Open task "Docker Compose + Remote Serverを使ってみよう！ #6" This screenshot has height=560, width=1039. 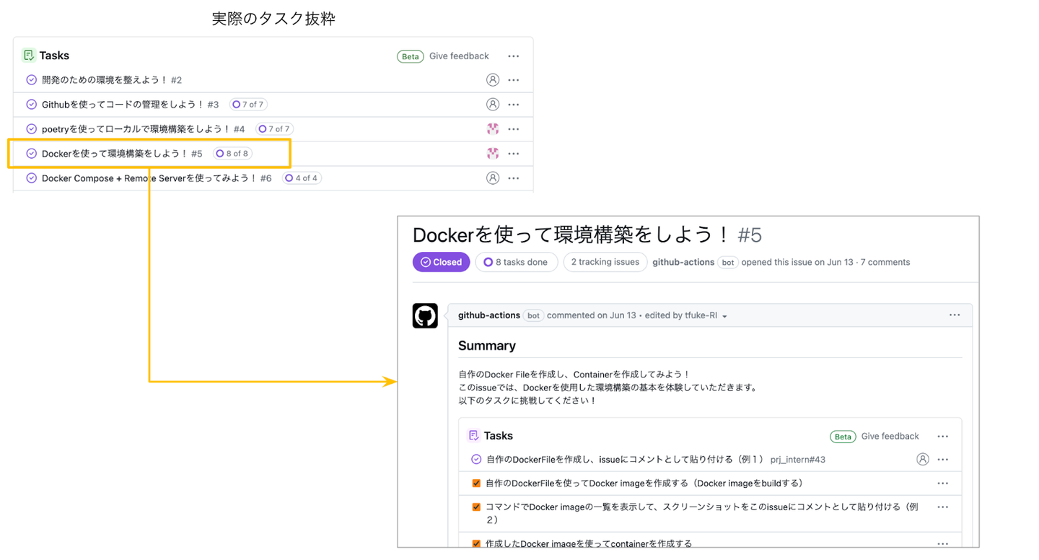click(157, 178)
